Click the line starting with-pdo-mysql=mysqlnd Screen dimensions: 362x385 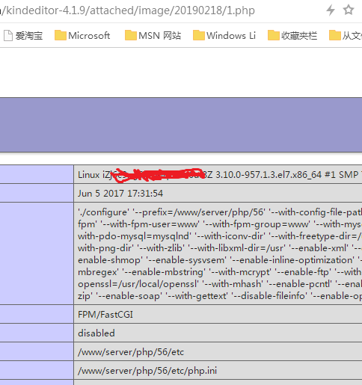220,236
